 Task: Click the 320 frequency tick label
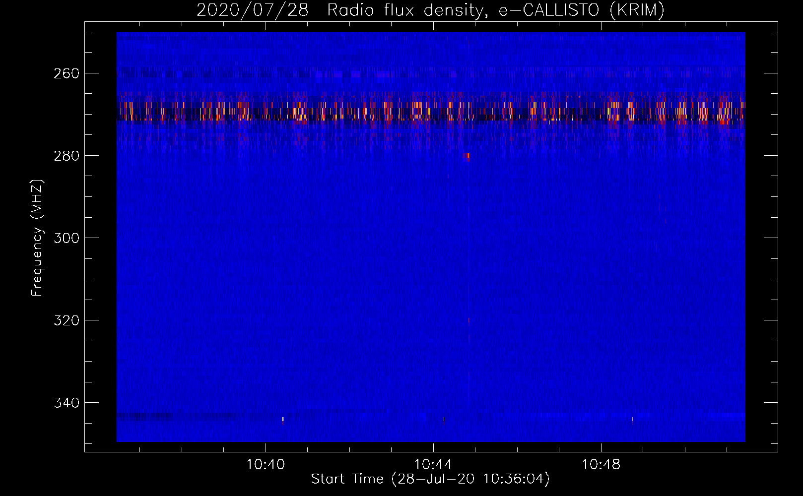(x=67, y=320)
